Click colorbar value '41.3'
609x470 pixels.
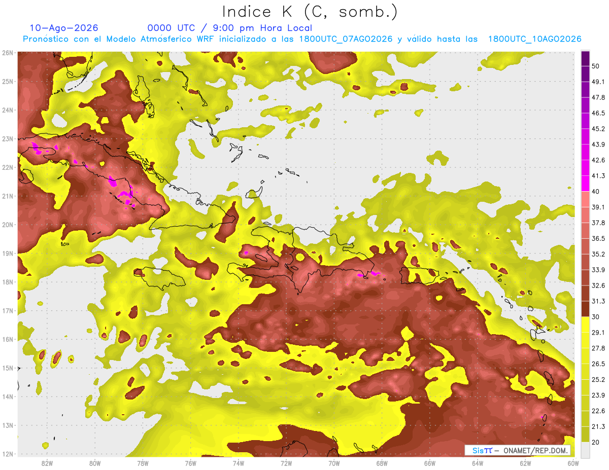(598, 176)
